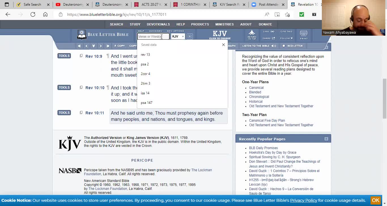Go to the next chapter with the single-right arrow
The height and width of the screenshot is (206, 387).
[101, 46]
